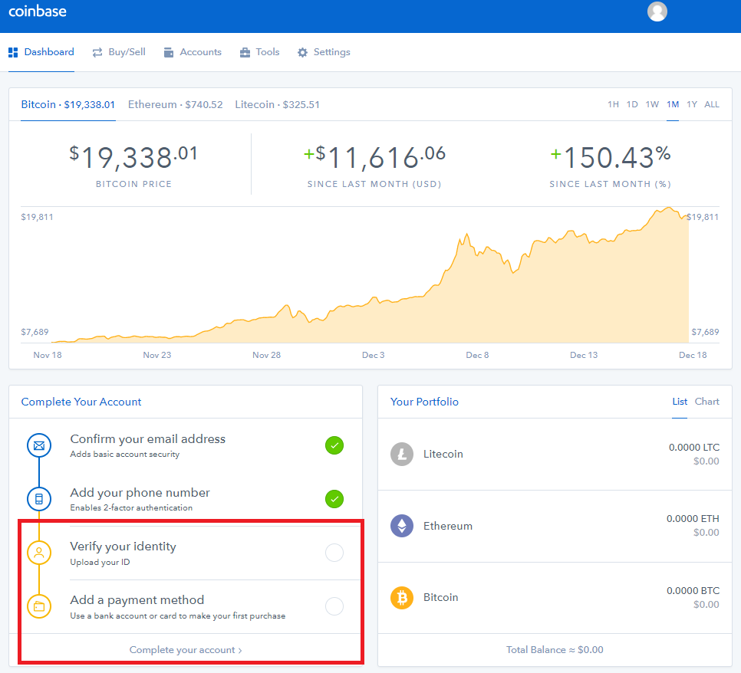Open the Settings menu with gear icon

(324, 52)
